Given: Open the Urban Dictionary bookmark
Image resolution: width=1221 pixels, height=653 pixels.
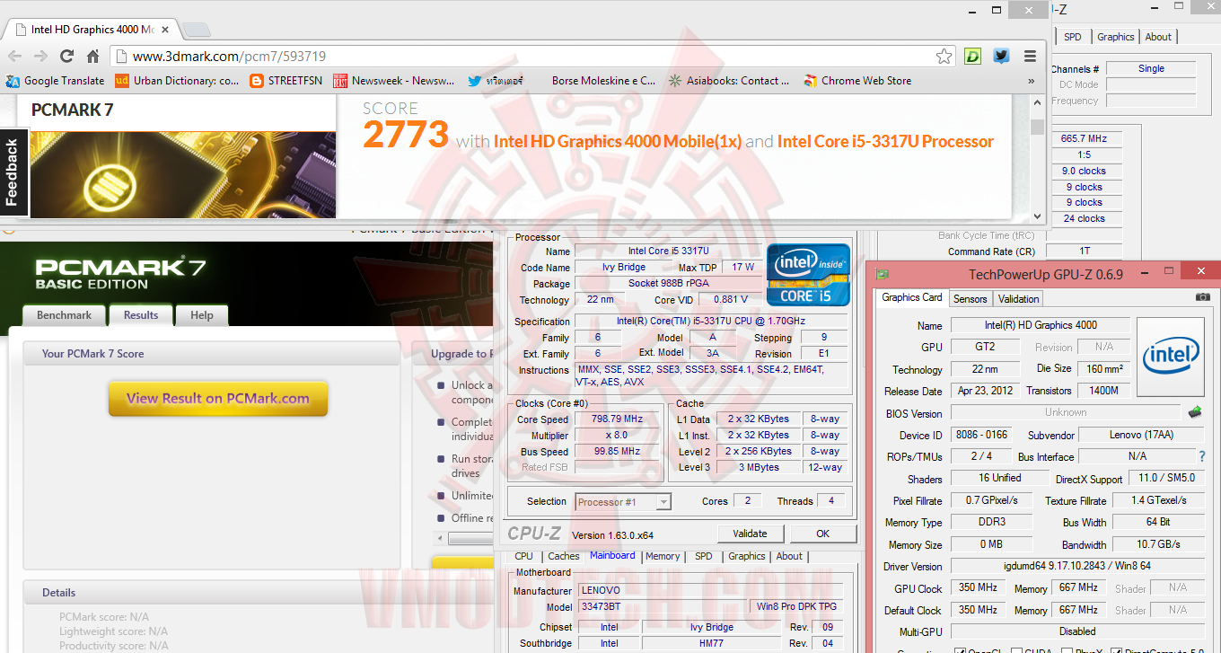Looking at the screenshot, I should click(177, 81).
